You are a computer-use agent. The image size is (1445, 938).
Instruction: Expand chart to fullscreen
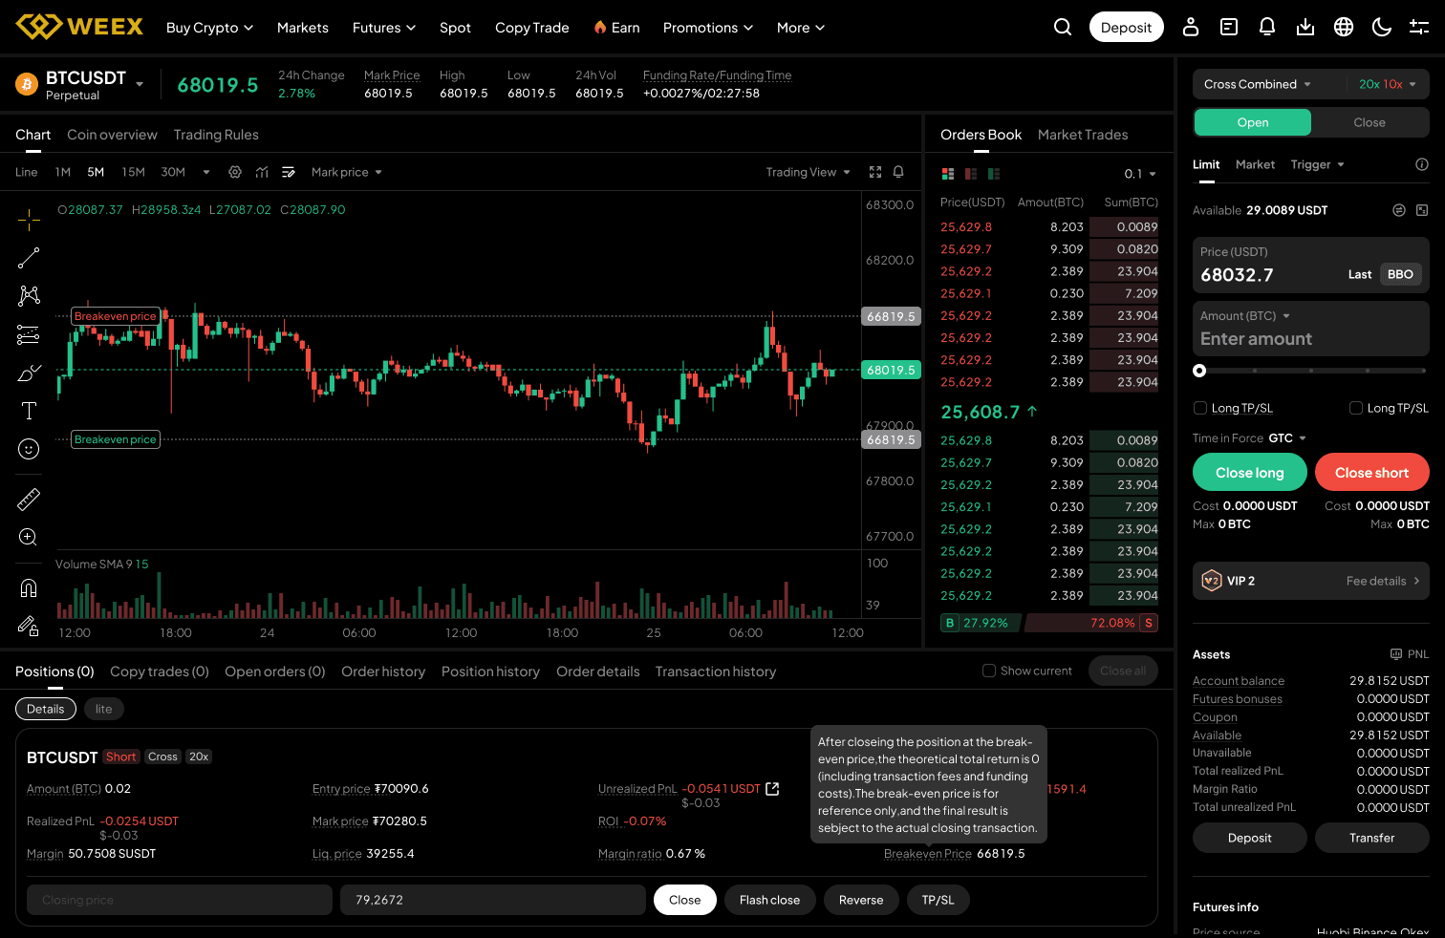pos(874,173)
